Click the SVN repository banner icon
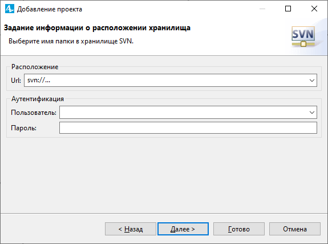328x244 pixels. pyautogui.click(x=303, y=37)
